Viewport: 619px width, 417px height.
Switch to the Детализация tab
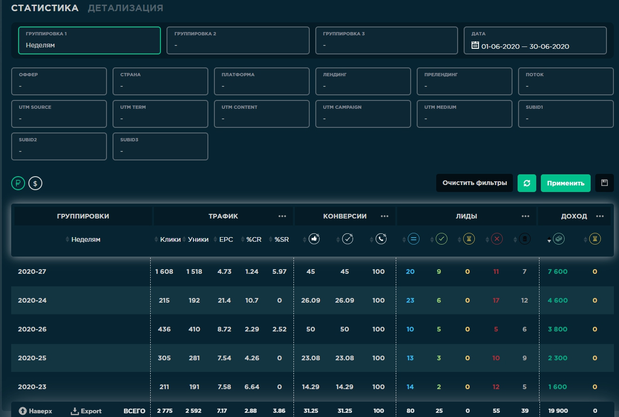(126, 8)
